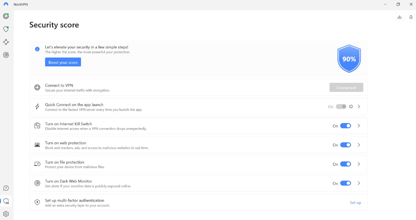Click Quick Connect on the app launch text
This screenshot has width=416, height=220.
(74, 105)
